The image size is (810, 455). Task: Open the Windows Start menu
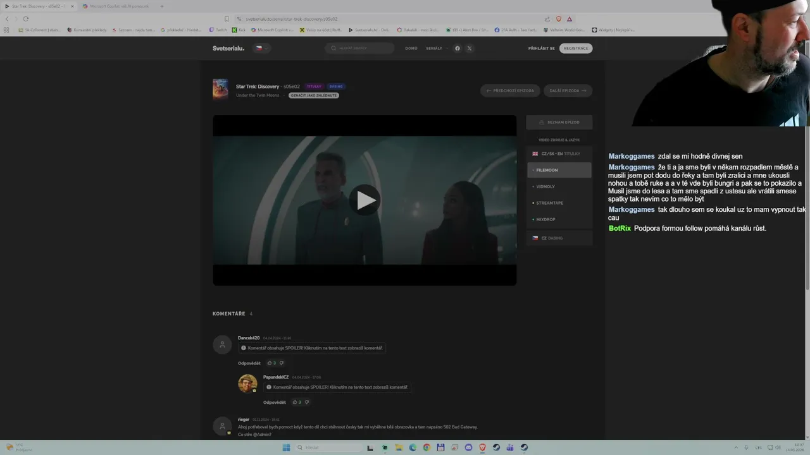286,447
